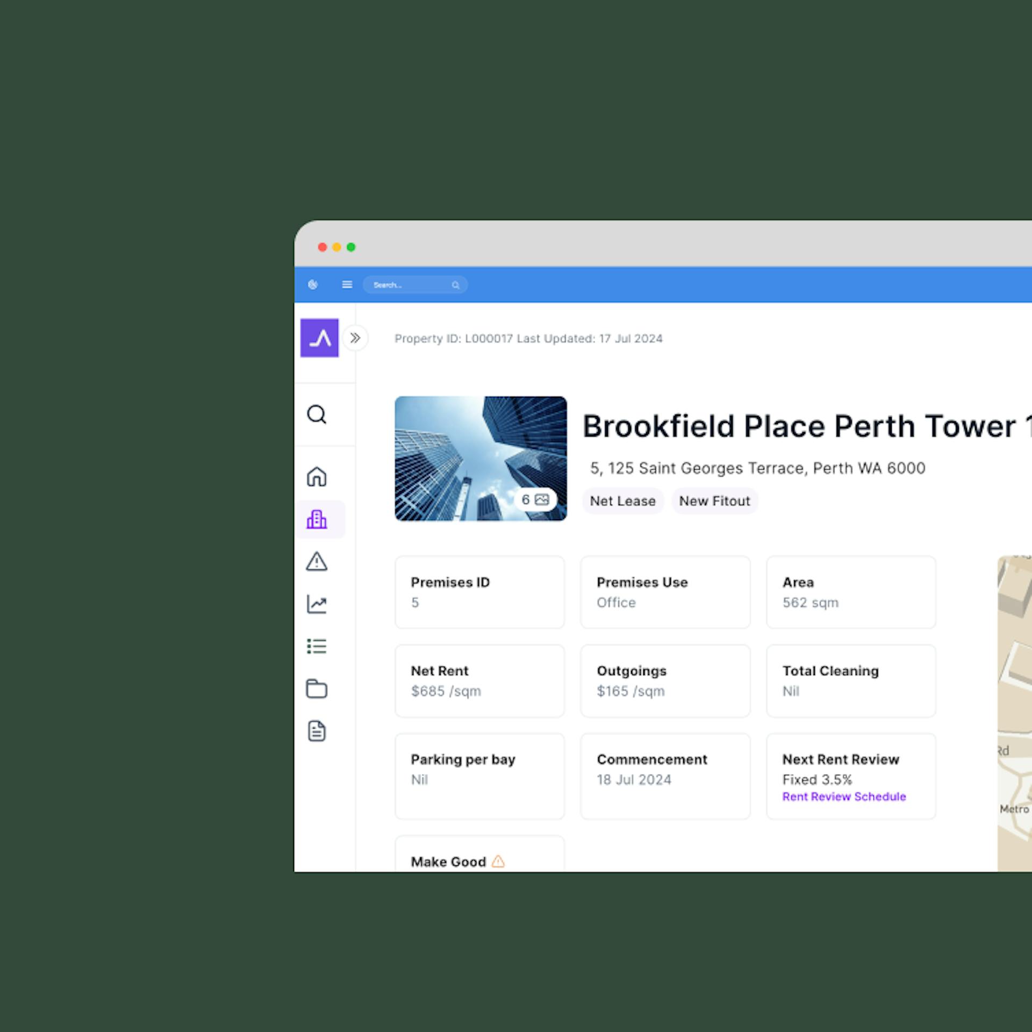Go to Home via sidebar icon

317,477
